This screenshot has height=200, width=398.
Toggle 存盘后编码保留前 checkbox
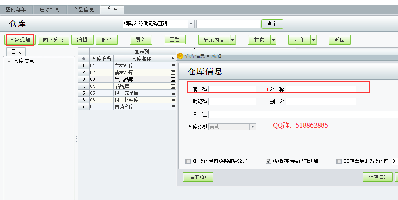point(339,161)
